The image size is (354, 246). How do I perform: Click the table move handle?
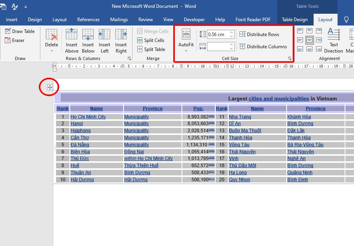(x=50, y=87)
